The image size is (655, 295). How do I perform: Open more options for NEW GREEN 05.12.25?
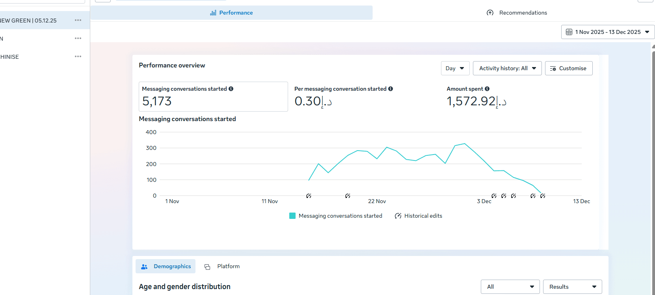tap(78, 20)
